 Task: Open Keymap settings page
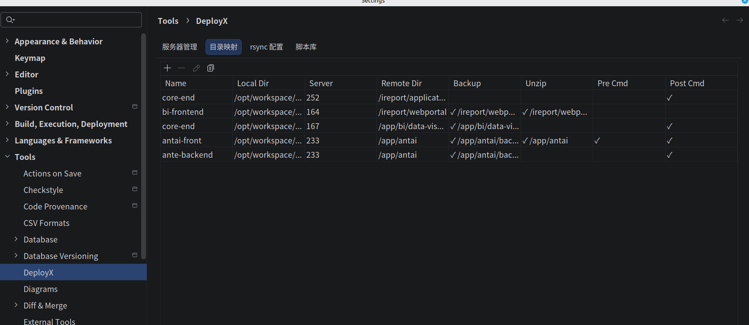click(x=30, y=58)
